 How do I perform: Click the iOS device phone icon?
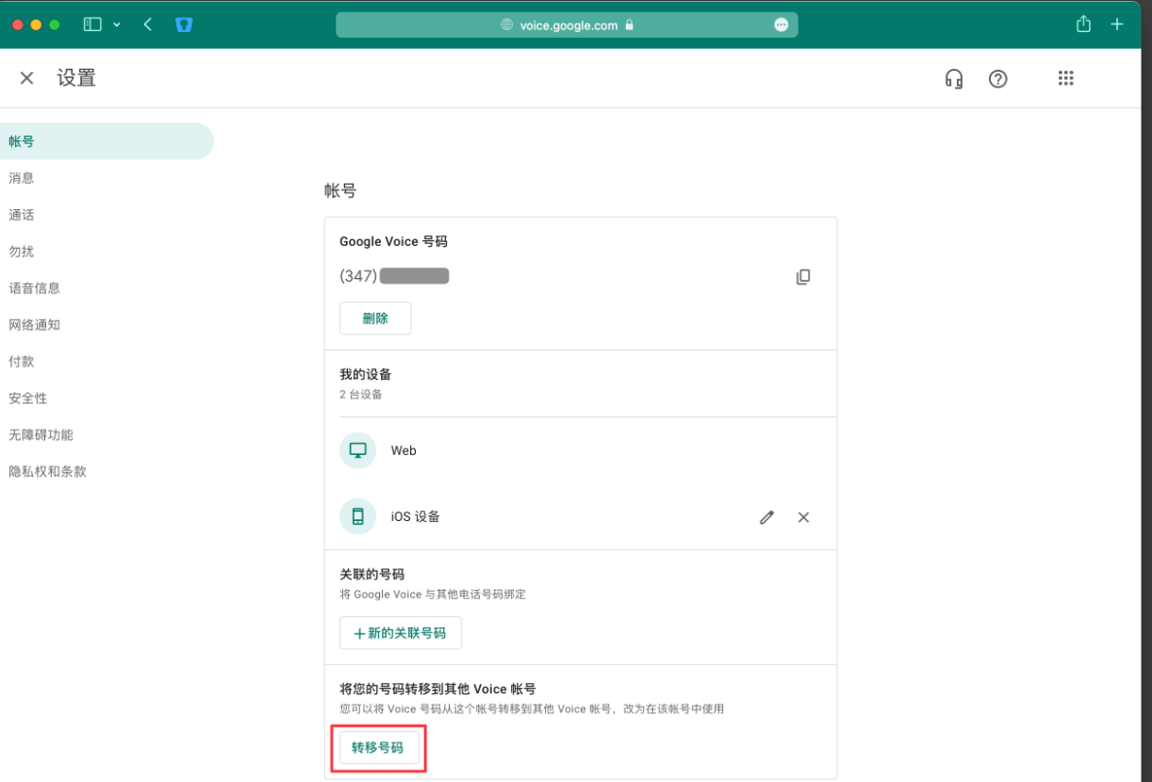click(358, 516)
